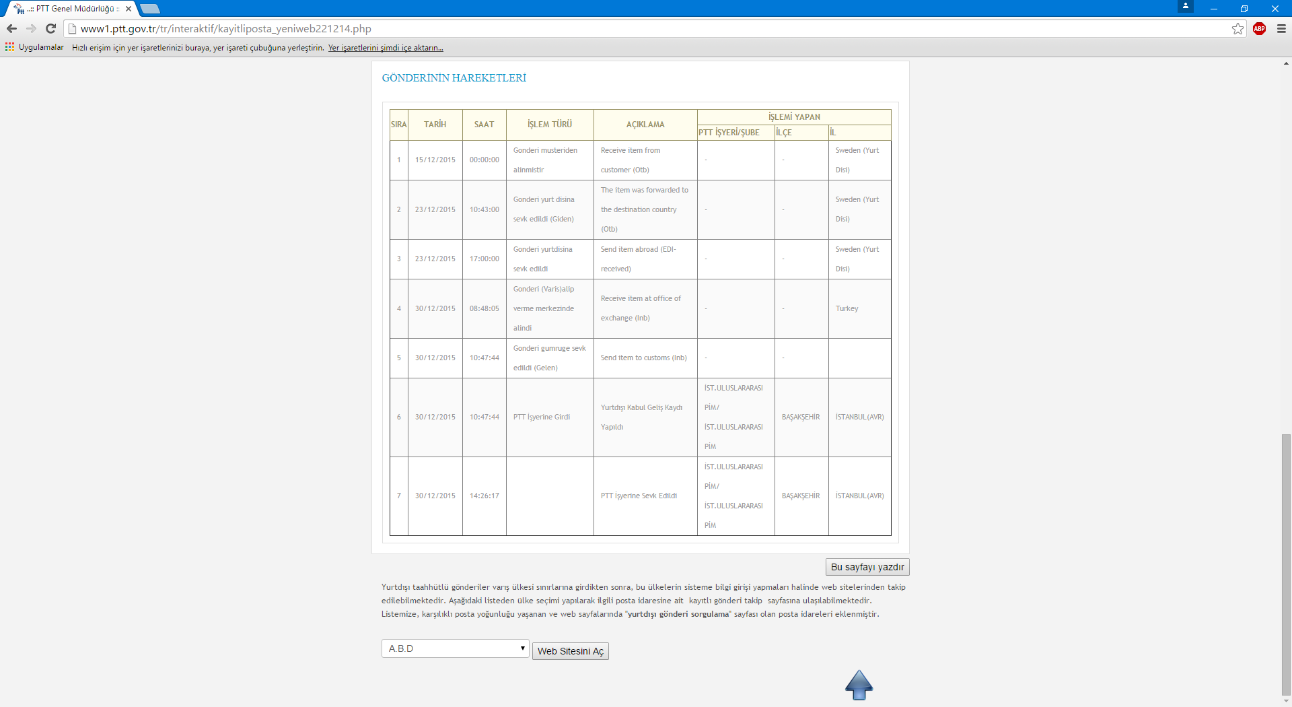Click 'Gonderi (Varis)alip verme merkezinde alindi'

[x=550, y=309]
